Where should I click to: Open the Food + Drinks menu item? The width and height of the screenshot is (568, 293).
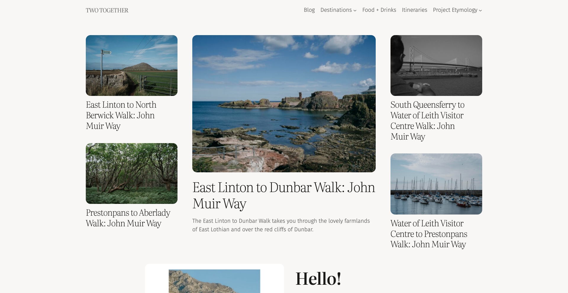[379, 10]
